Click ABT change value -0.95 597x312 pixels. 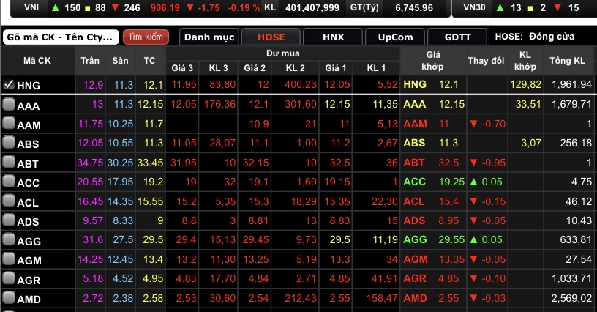tap(493, 163)
